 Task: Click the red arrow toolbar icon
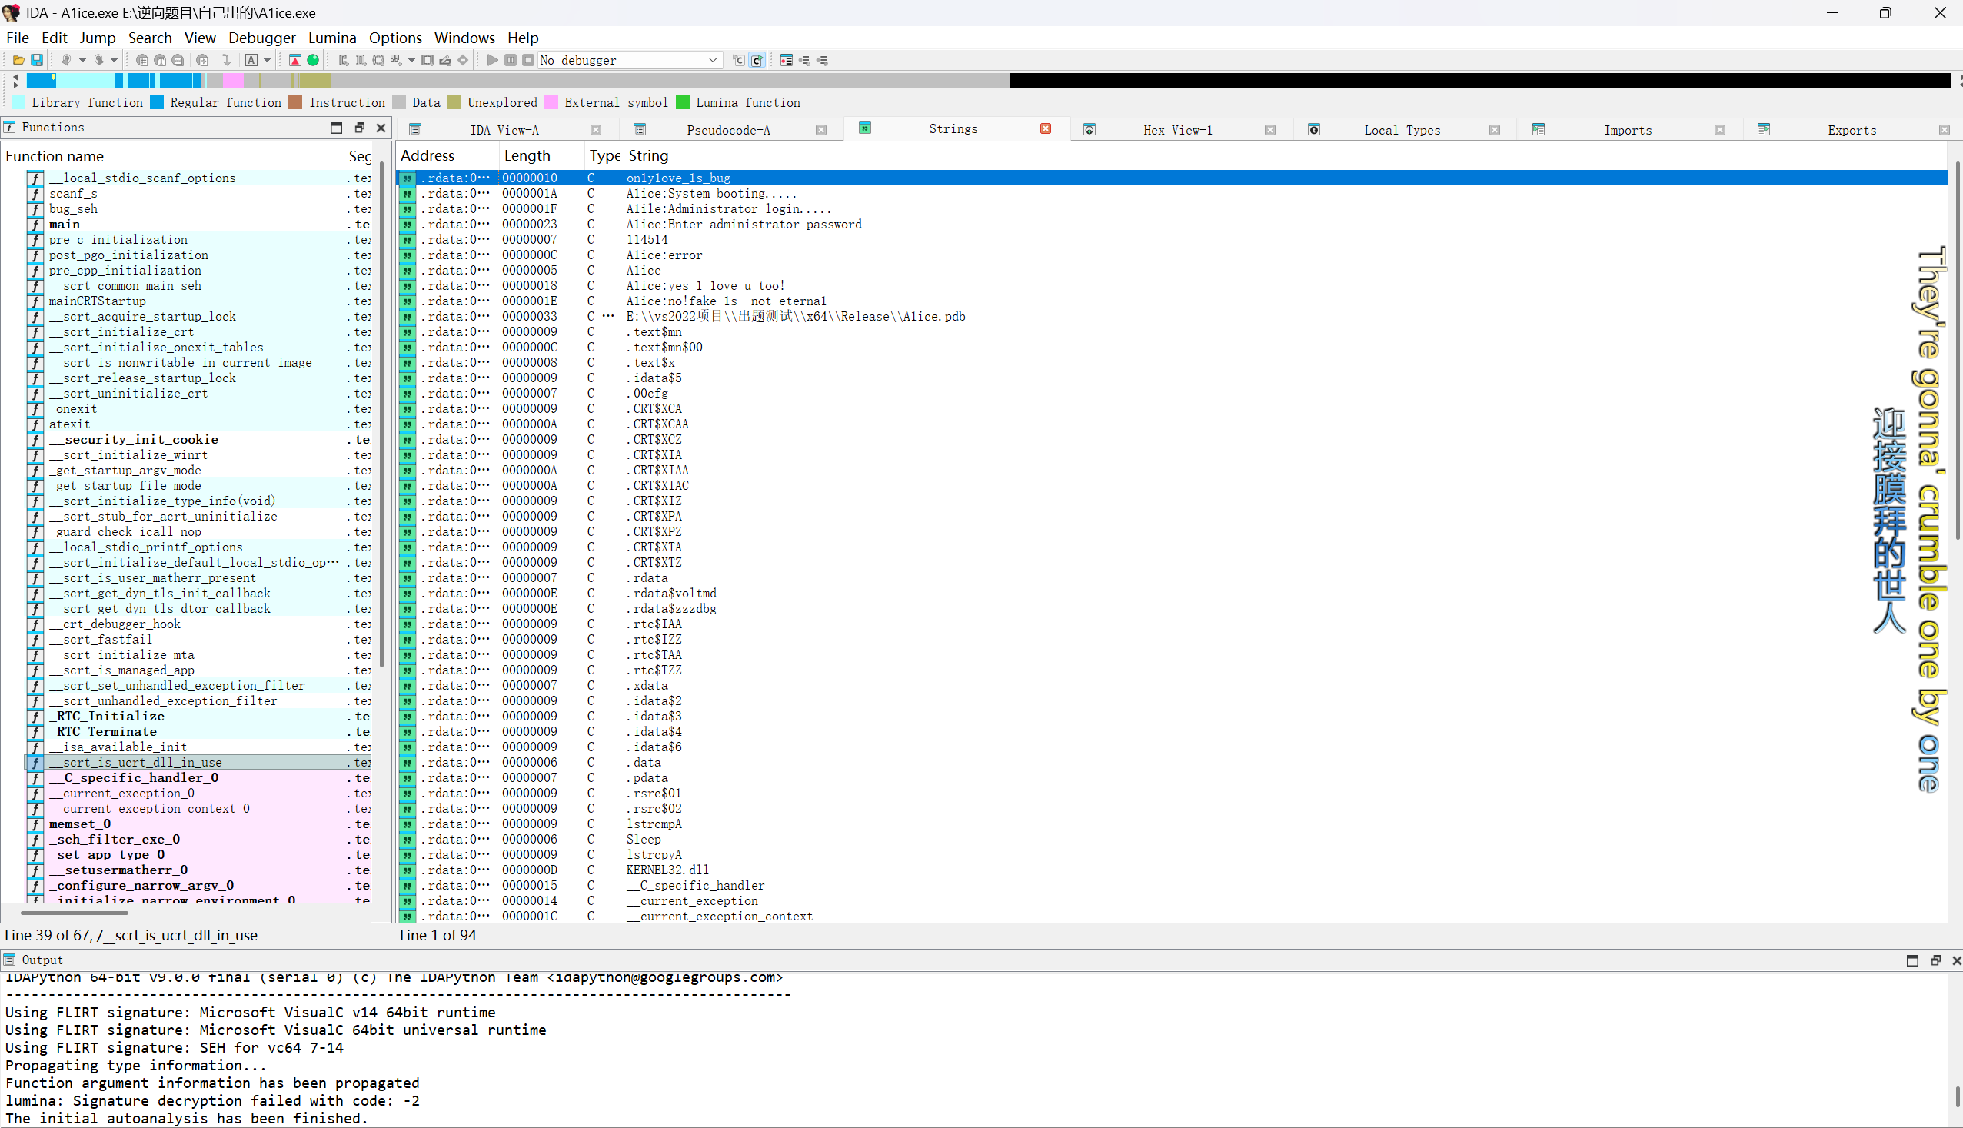295,61
